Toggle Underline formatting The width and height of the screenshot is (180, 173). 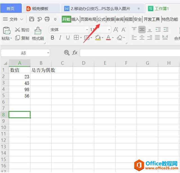(x=68, y=38)
